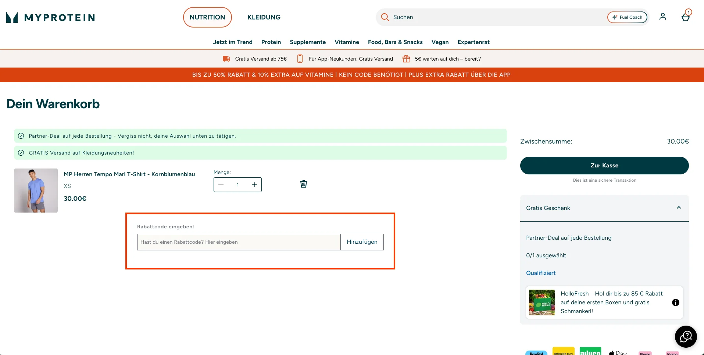Viewport: 704px width, 355px height.
Task: Open the Gratis Versand ab 75€ link
Action: point(261,59)
